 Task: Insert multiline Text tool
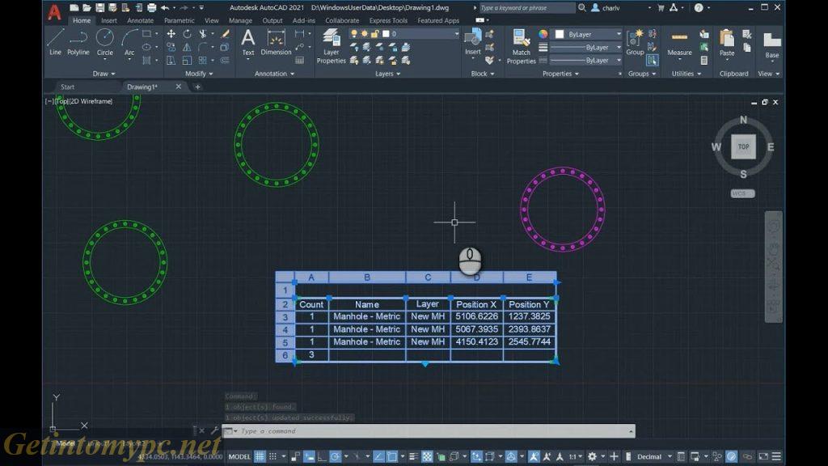coord(247,41)
